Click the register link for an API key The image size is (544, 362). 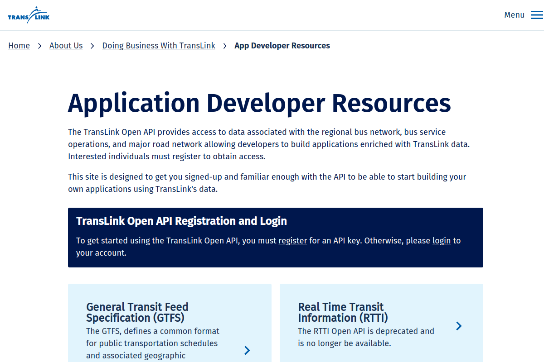(293, 241)
